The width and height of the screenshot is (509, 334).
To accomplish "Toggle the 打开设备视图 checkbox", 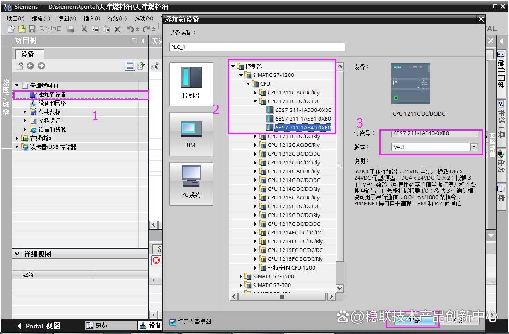I will (173, 322).
